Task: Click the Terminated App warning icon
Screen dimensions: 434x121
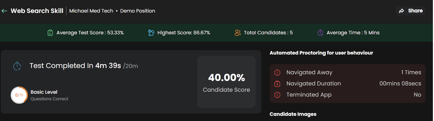Action: [277, 95]
